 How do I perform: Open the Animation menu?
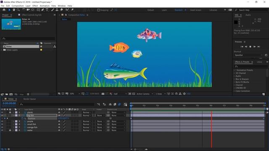point(45,6)
